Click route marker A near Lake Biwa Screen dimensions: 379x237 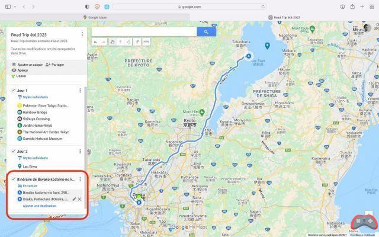click(x=249, y=56)
